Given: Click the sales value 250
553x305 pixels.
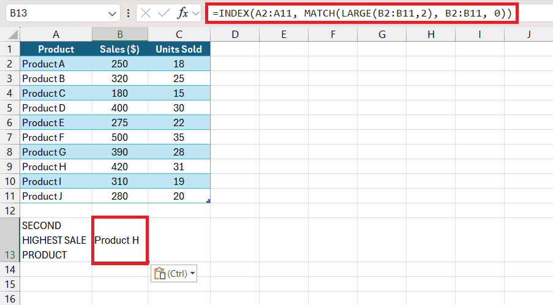Looking at the screenshot, I should click(x=120, y=64).
